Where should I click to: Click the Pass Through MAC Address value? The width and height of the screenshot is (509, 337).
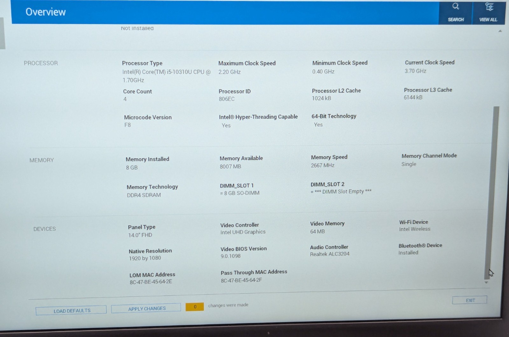(x=241, y=280)
